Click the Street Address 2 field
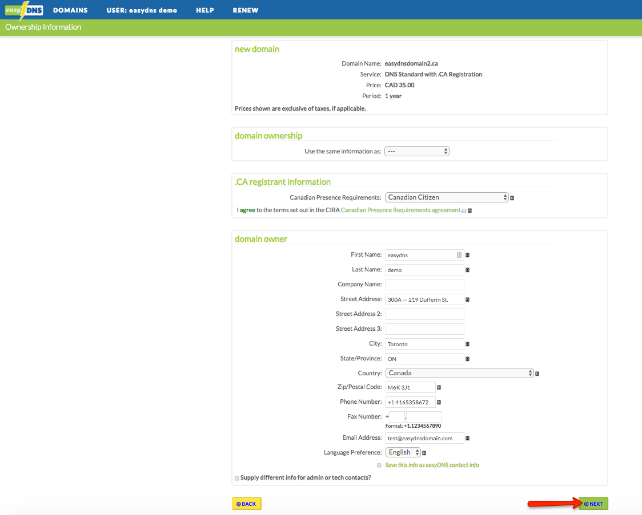The height and width of the screenshot is (515, 642). (424, 314)
